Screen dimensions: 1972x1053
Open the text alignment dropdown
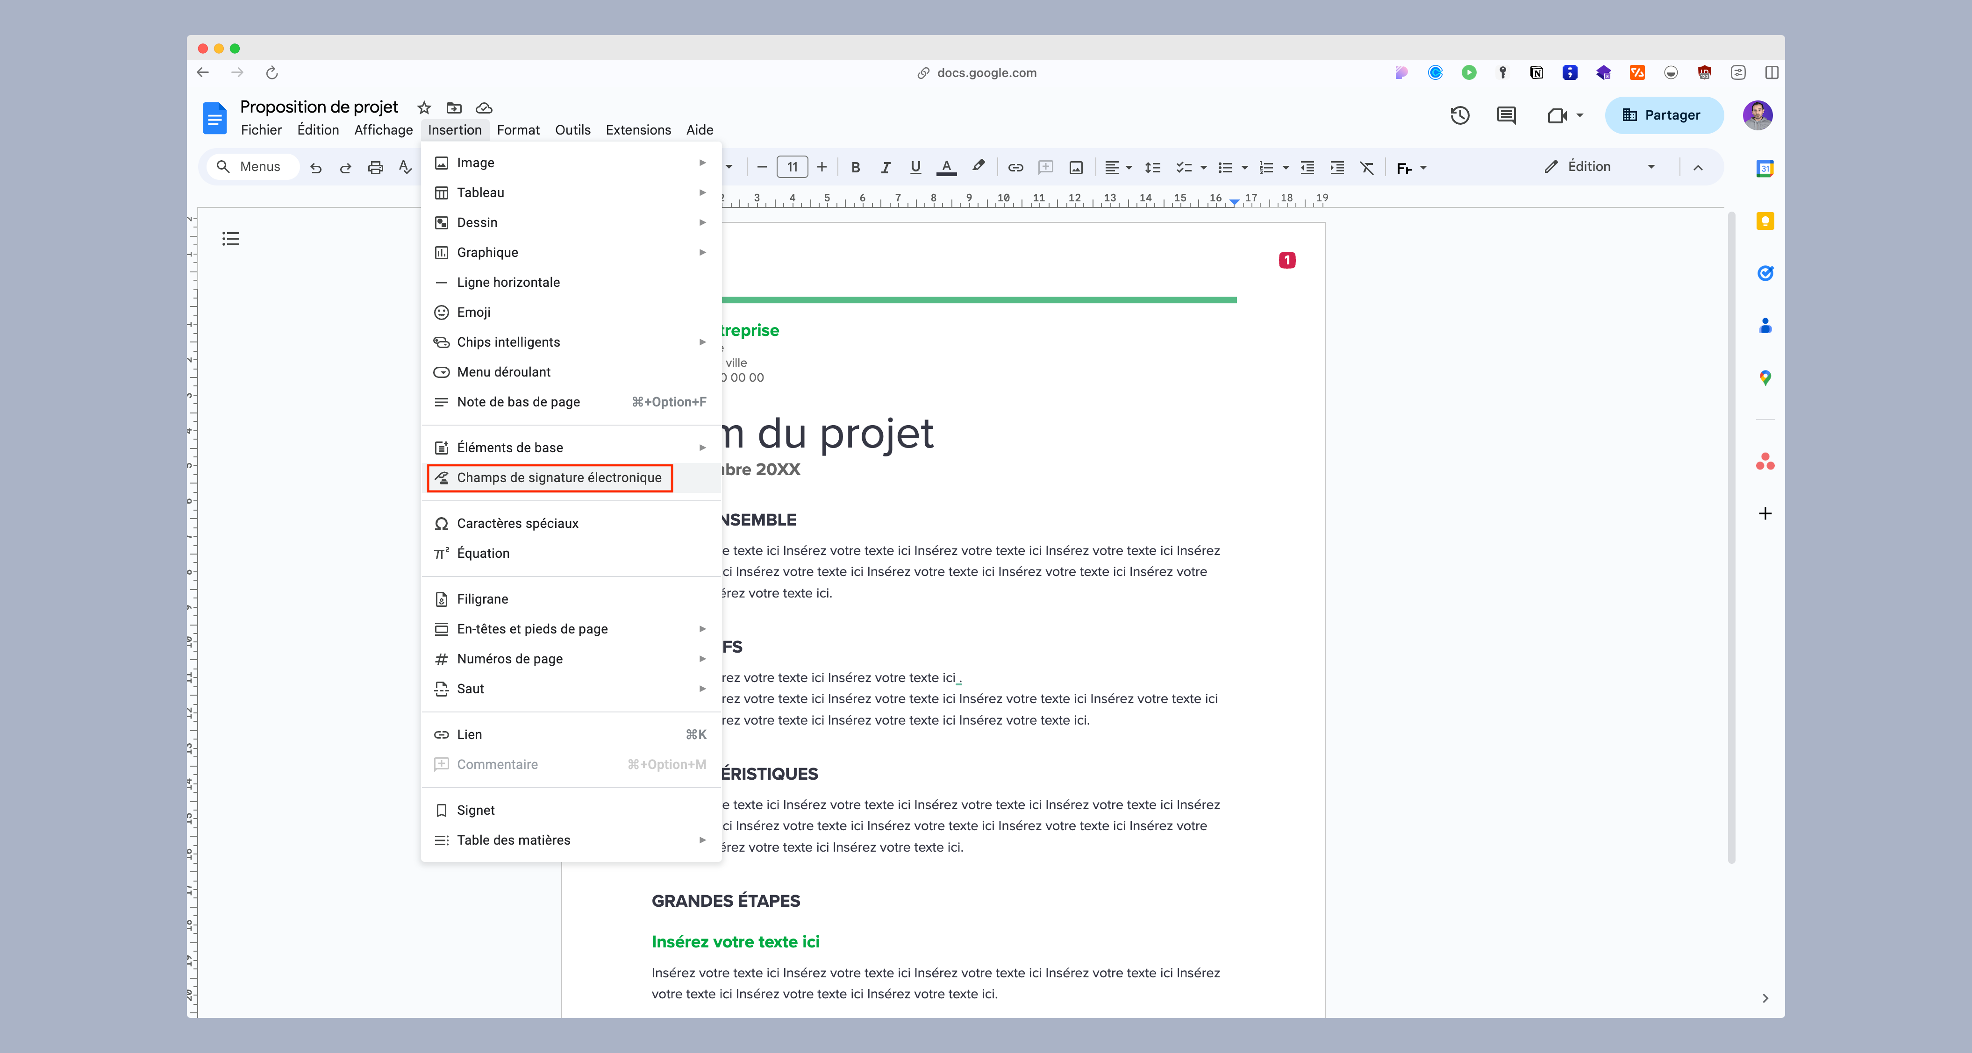pos(1118,168)
